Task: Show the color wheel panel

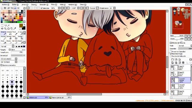Action: 2,8
